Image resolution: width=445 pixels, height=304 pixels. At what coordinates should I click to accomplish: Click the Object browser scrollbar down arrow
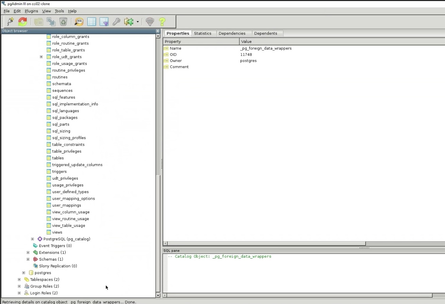pyautogui.click(x=158, y=295)
